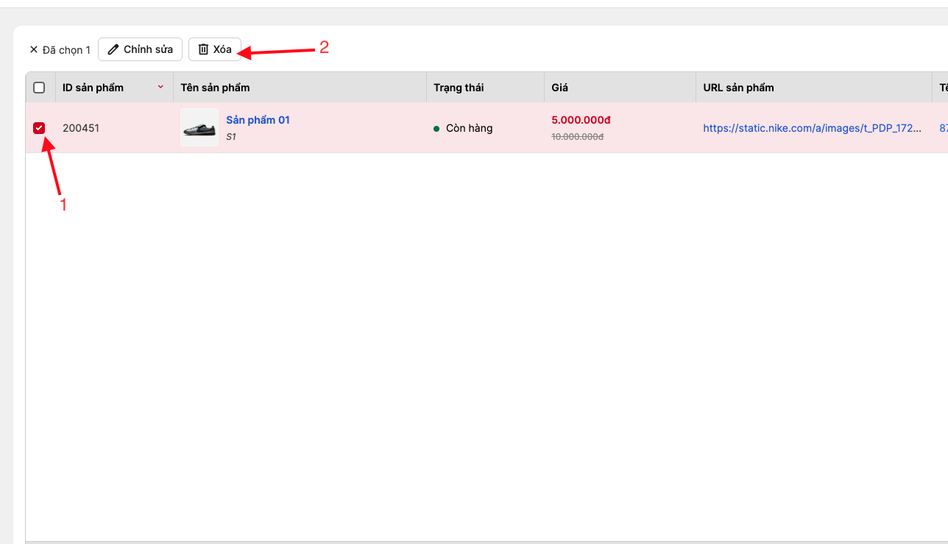Click the trash icon to delete
Viewport: 948px width, 544px height.
[203, 49]
